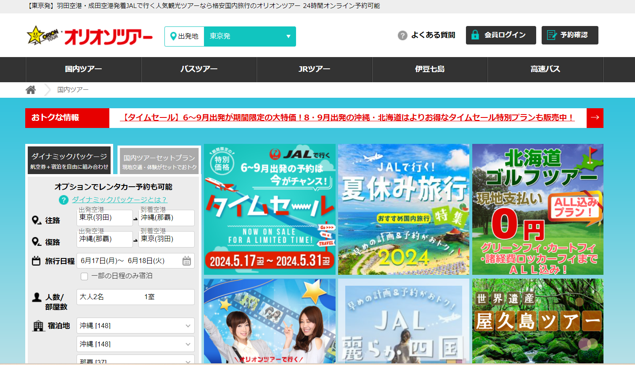Viewport: 635px width, 365px height.
Task: Open the タイムセール announcement link
Action: point(347,118)
